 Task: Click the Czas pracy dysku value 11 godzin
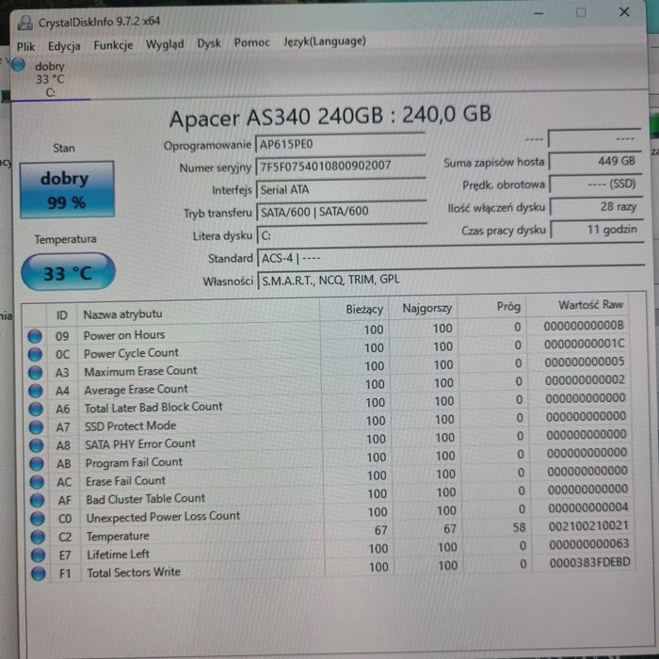coord(598,230)
